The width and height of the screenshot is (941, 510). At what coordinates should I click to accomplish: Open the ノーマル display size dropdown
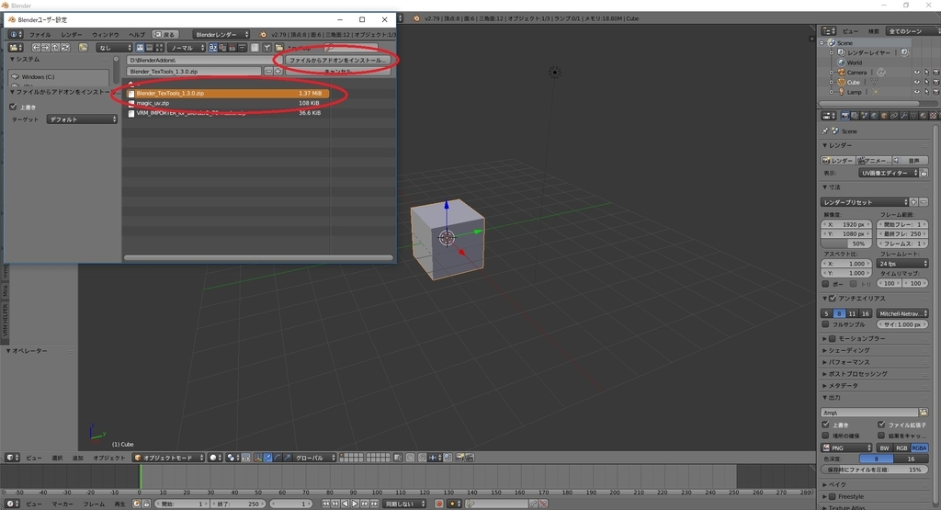click(x=186, y=48)
